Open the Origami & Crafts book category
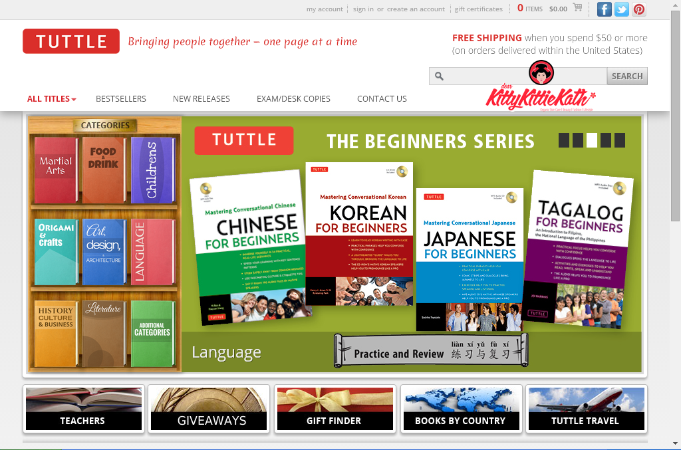Screen dimensions: 681x450 point(56,252)
